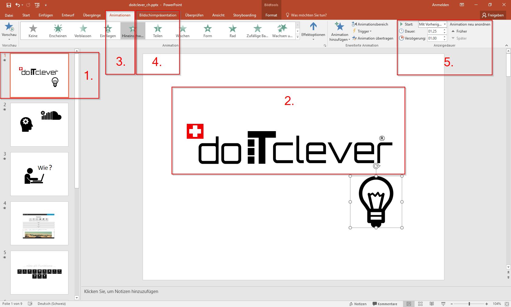Fit slide to window icon
Image resolution: width=511 pixels, height=307 pixels.
tap(507, 304)
